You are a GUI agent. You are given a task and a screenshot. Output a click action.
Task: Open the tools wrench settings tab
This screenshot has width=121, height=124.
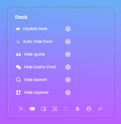(21, 109)
